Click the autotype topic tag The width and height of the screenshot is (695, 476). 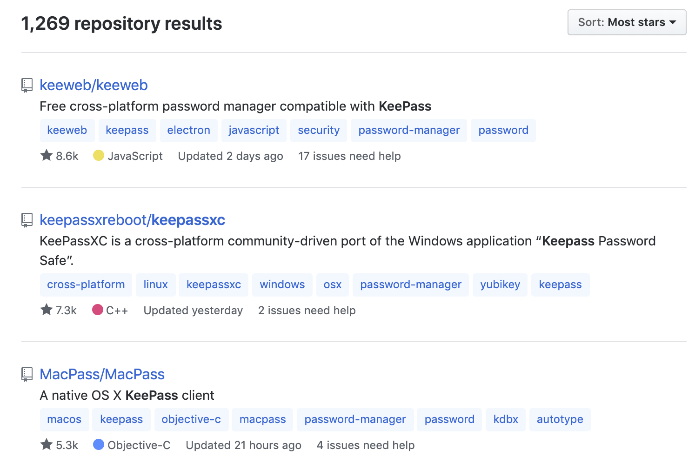[x=560, y=419]
